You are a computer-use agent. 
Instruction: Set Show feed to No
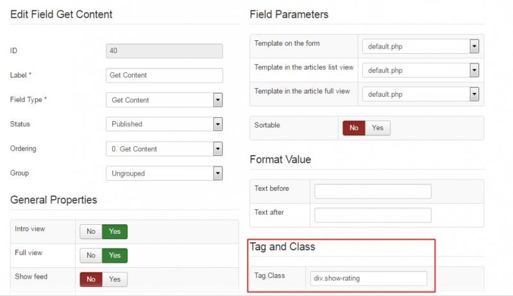pyautogui.click(x=91, y=279)
